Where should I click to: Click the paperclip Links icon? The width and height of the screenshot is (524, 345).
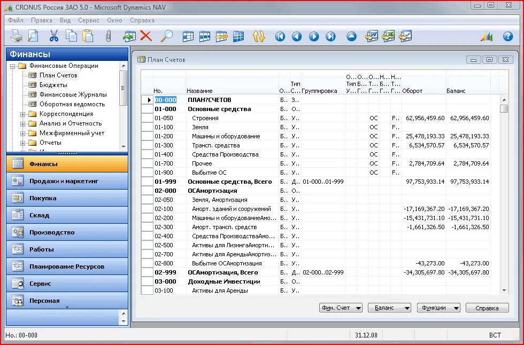(x=108, y=36)
